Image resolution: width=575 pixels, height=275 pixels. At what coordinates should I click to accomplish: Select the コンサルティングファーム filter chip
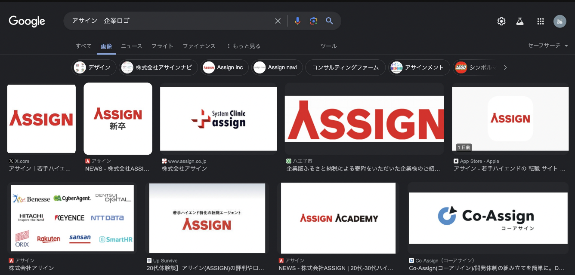pyautogui.click(x=345, y=67)
